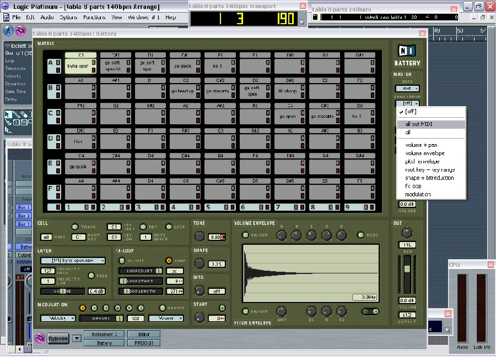This screenshot has width=496, height=357.
Task: Enable the FX-Loop On/Off switch
Action: (122, 260)
